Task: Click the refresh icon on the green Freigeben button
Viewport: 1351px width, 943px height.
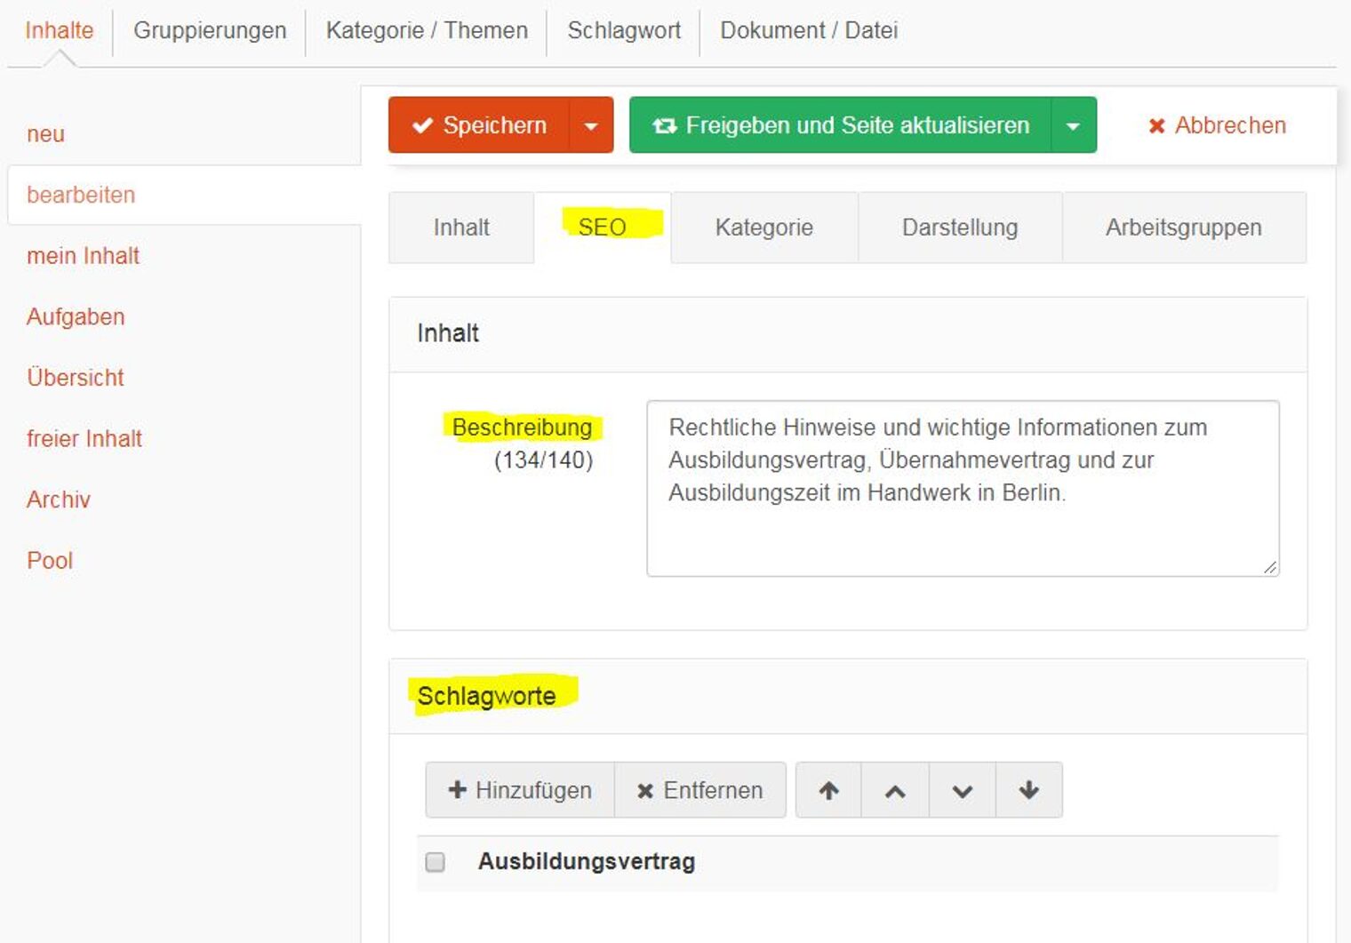Action: pos(666,124)
